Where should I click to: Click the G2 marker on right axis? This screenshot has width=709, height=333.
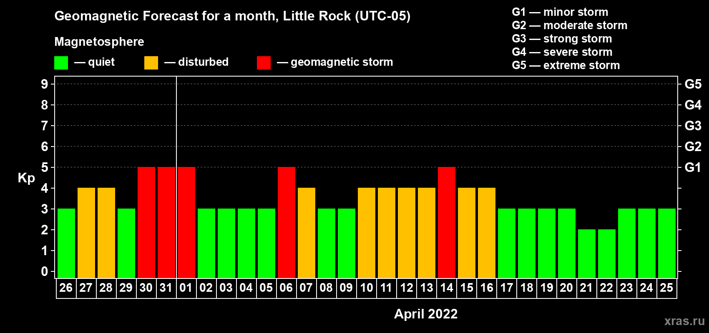pos(693,147)
